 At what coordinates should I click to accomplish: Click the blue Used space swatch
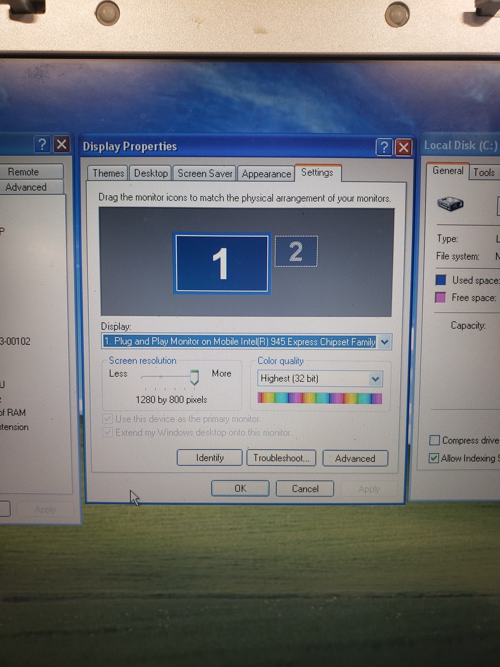[x=441, y=280]
